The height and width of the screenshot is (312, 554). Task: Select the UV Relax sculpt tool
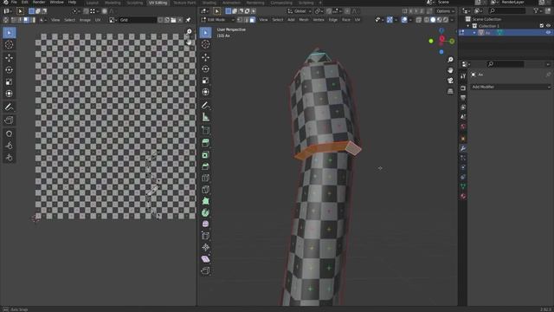tap(10, 146)
